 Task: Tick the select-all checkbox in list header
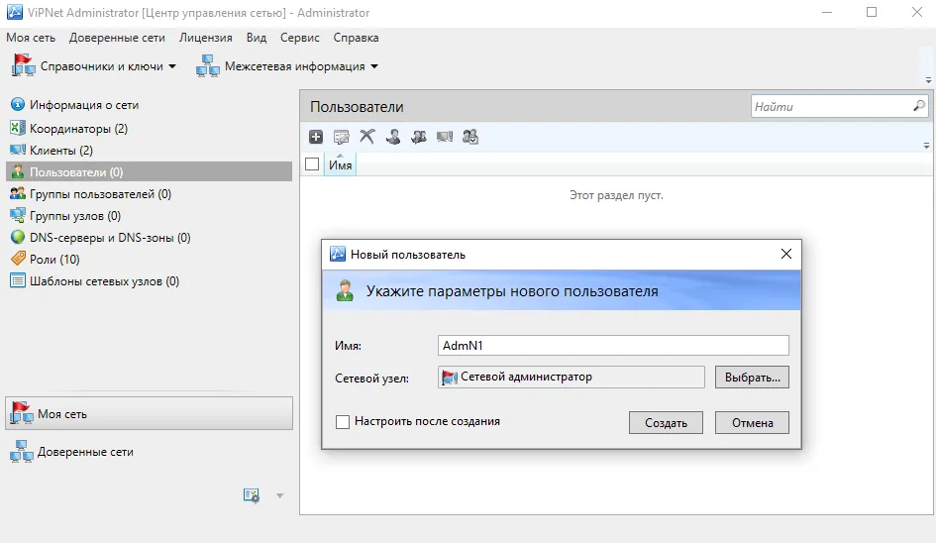click(x=312, y=163)
